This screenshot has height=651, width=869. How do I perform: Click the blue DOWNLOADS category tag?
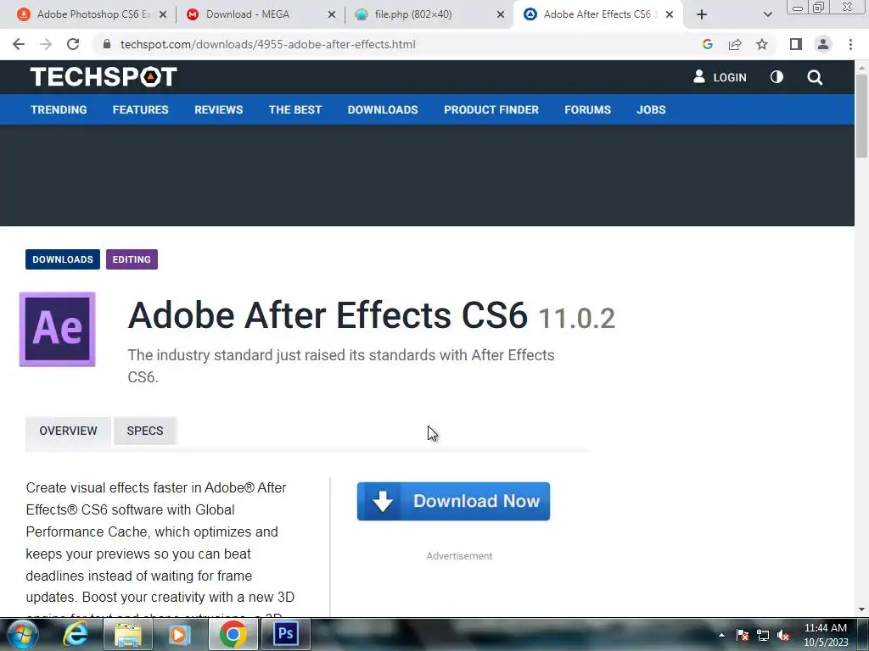[63, 259]
